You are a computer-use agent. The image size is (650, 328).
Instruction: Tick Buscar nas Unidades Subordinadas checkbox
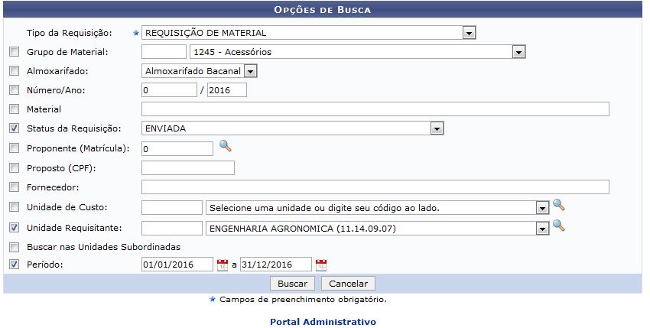click(13, 247)
